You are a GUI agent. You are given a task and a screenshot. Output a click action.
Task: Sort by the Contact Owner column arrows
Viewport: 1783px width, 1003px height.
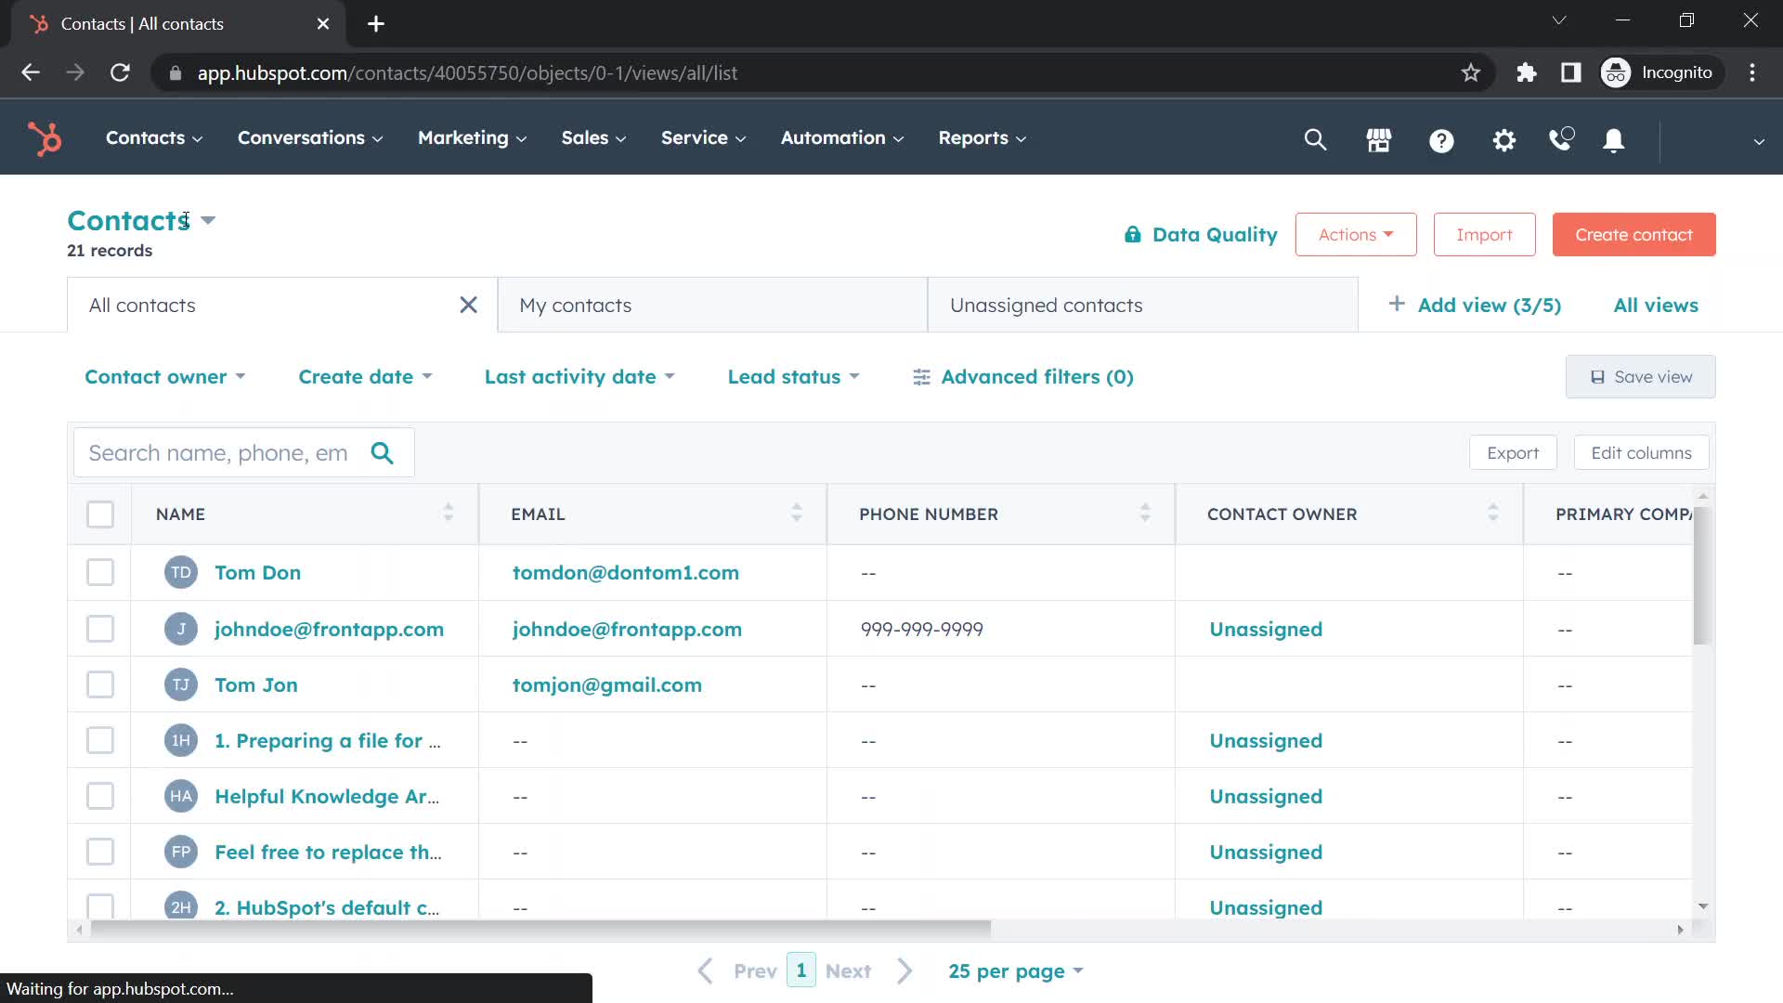(x=1493, y=513)
